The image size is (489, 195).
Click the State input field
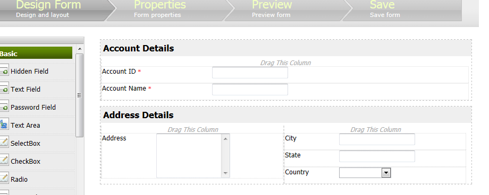point(377,156)
